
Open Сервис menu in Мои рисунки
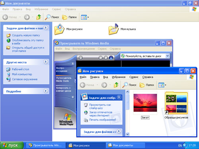point(134,77)
